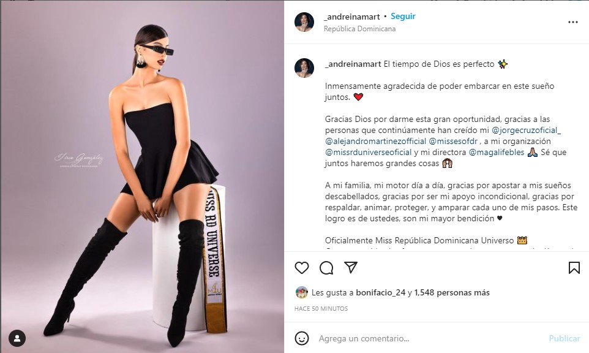
Task: Follow the account via Seguir
Action: point(403,16)
